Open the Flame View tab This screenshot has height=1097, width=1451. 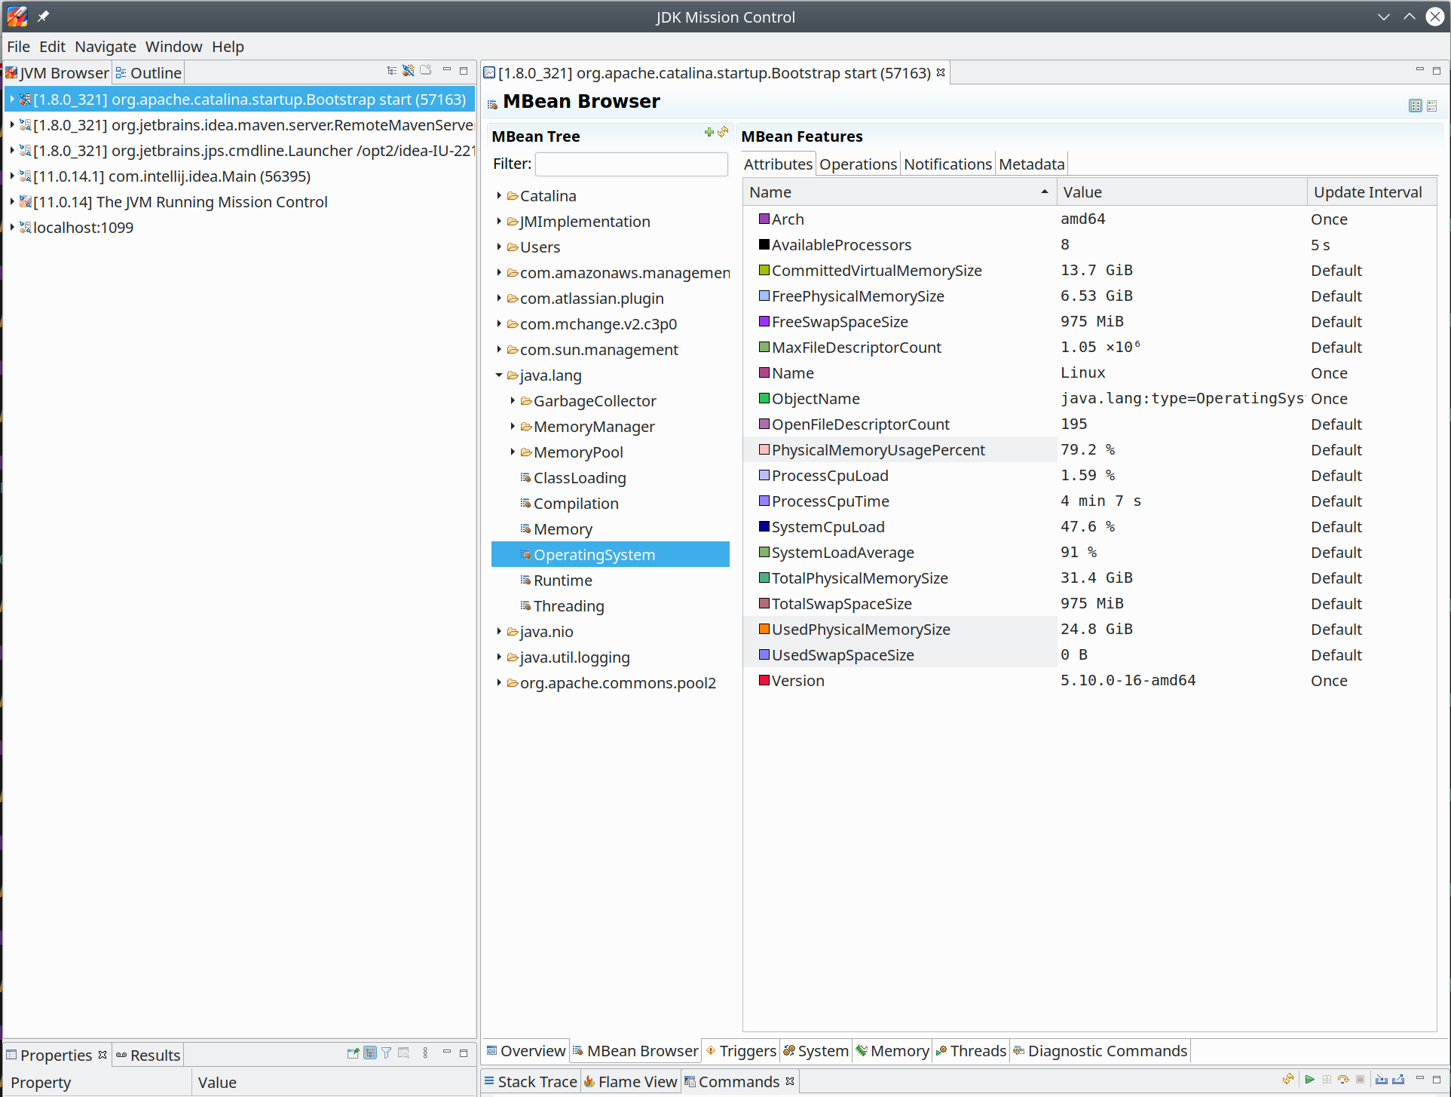[630, 1082]
